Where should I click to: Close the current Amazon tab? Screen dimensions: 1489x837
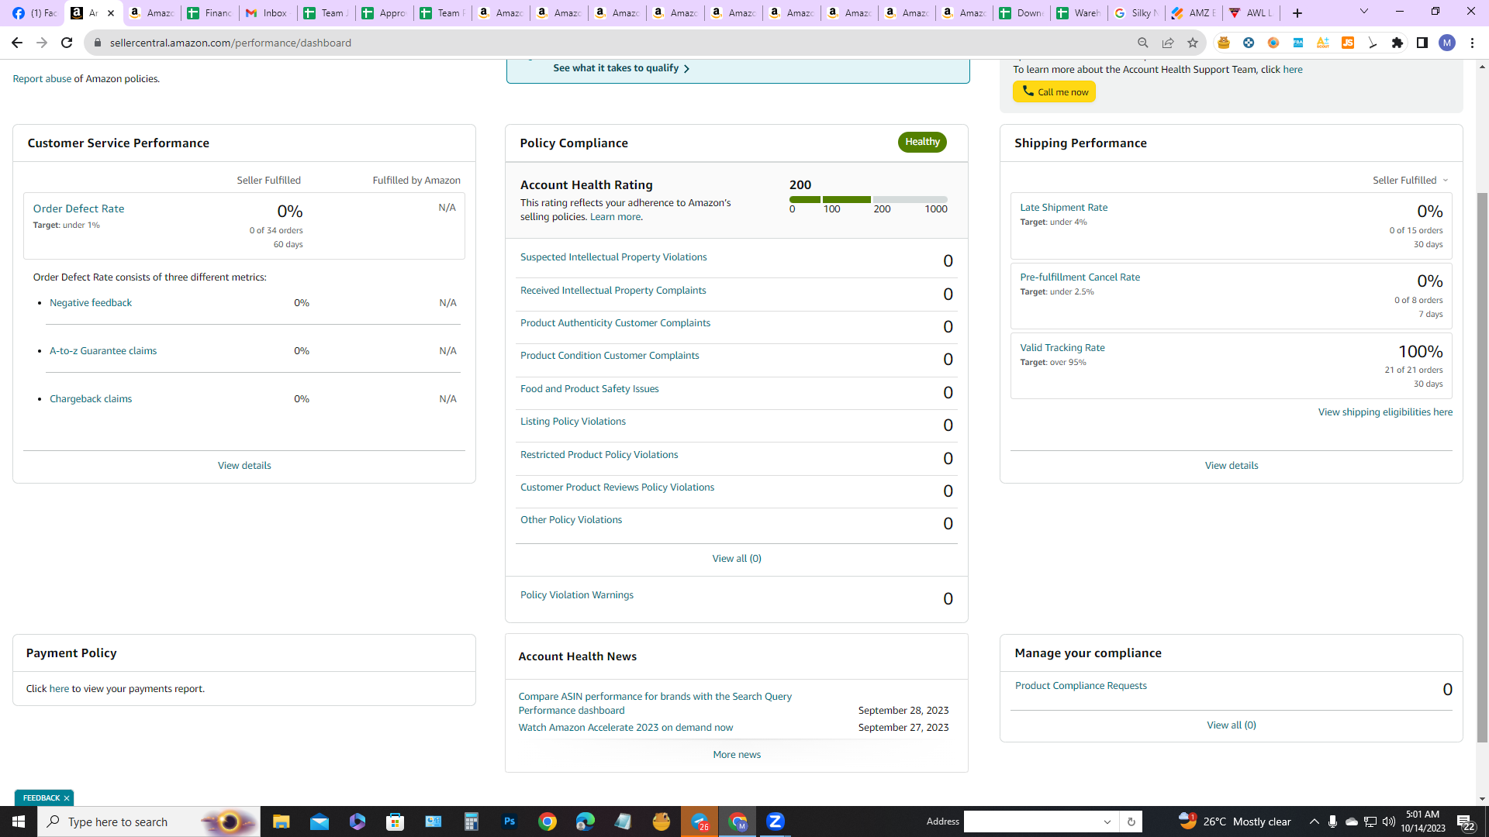tap(111, 13)
